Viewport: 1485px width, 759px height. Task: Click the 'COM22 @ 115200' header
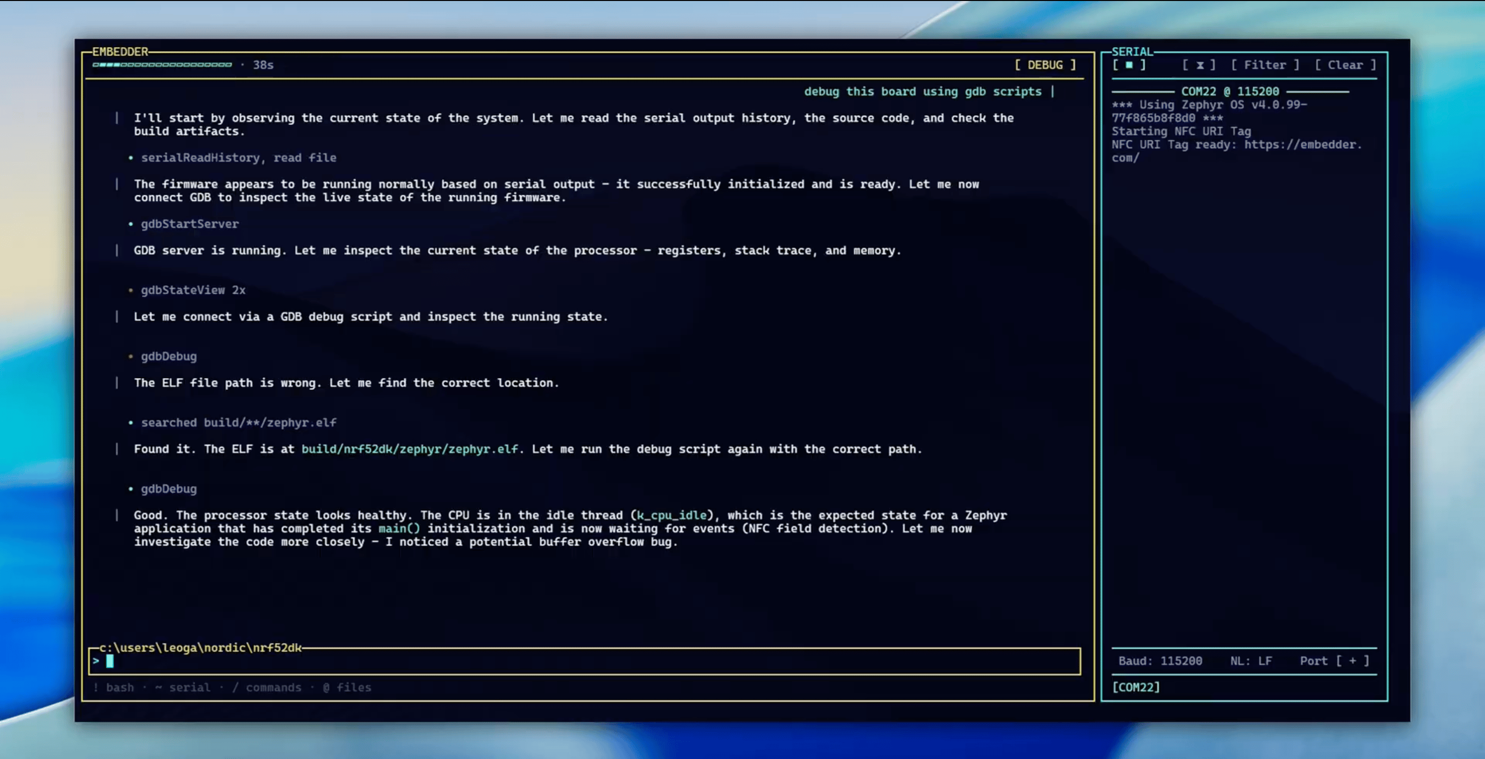point(1230,92)
